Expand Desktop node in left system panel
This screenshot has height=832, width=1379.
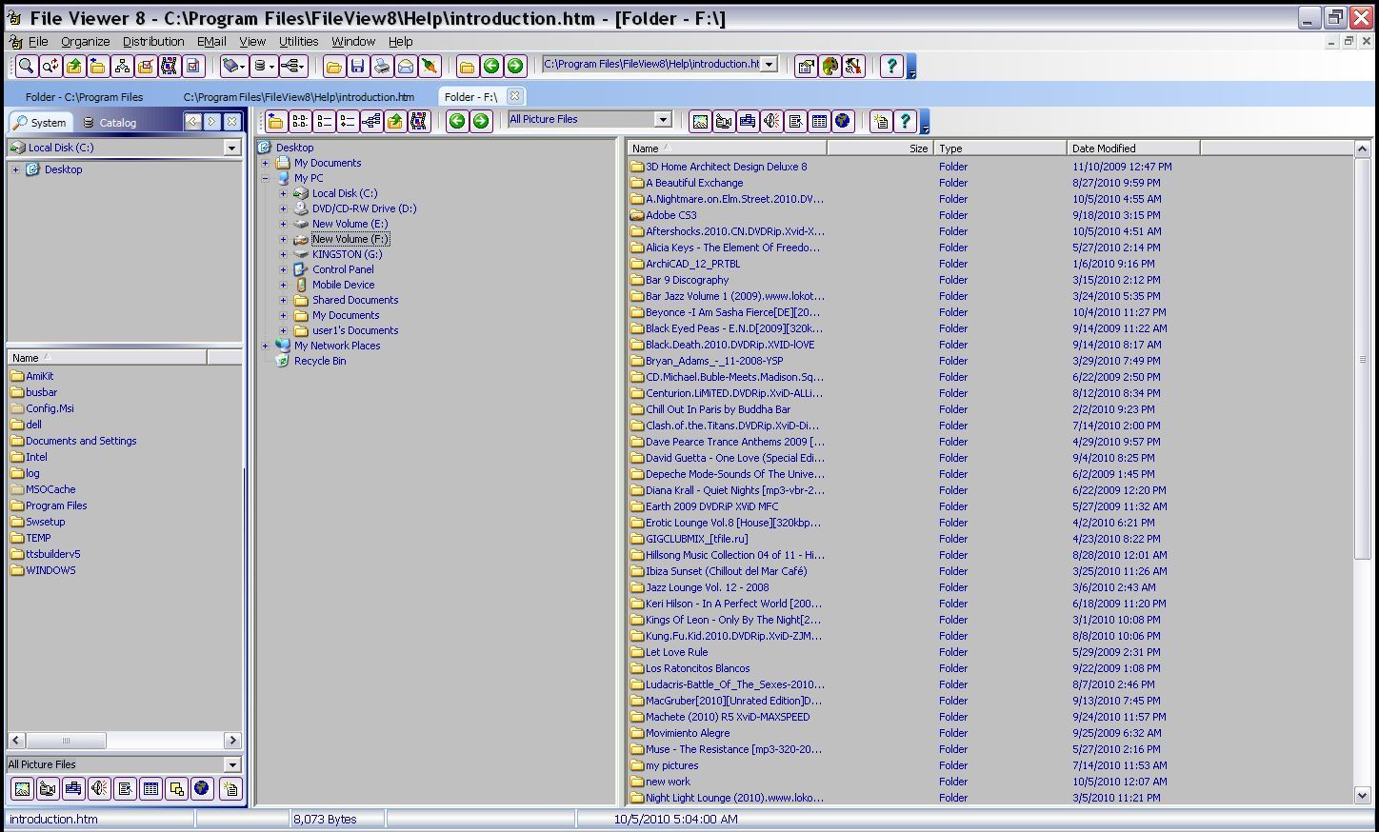15,169
